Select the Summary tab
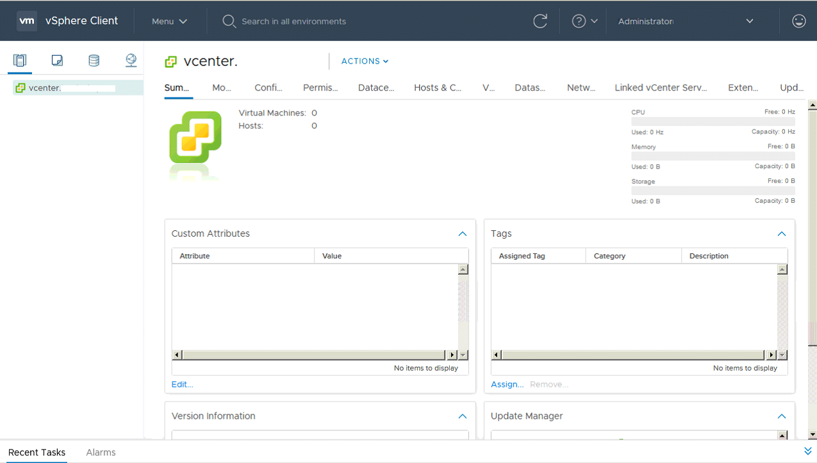 [177, 88]
